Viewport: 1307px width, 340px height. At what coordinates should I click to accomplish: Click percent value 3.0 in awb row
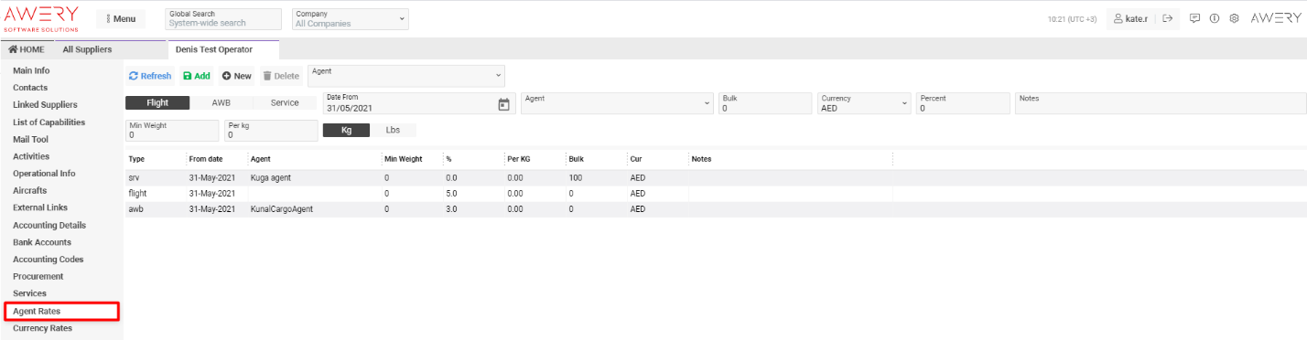[x=451, y=208]
